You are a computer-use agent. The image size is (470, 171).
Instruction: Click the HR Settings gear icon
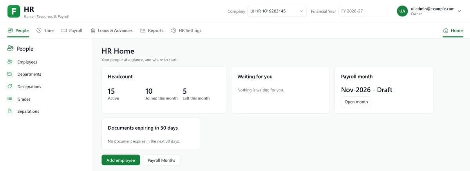[x=174, y=30]
